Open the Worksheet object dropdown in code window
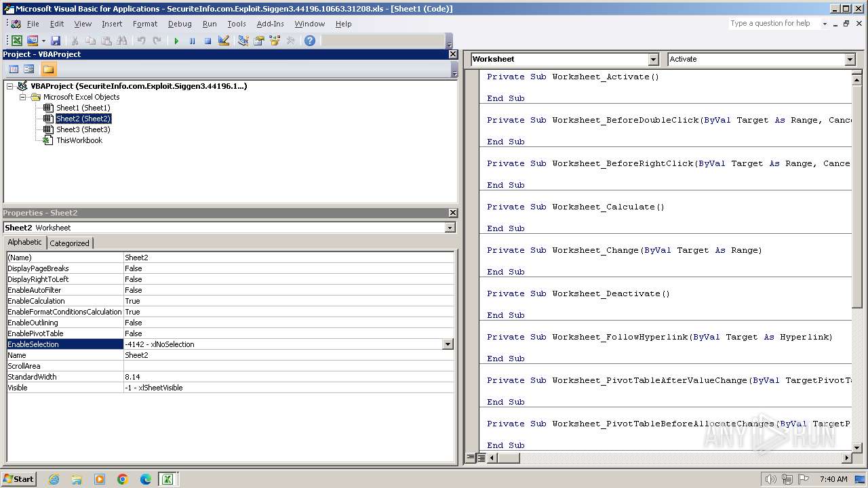The width and height of the screenshot is (868, 488). coord(653,60)
